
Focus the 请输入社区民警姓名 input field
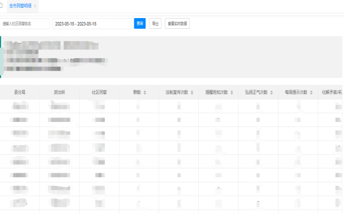pyautogui.click(x=25, y=24)
